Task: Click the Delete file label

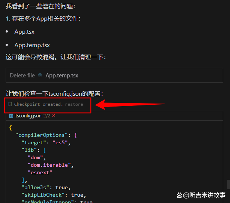Action: [22, 76]
